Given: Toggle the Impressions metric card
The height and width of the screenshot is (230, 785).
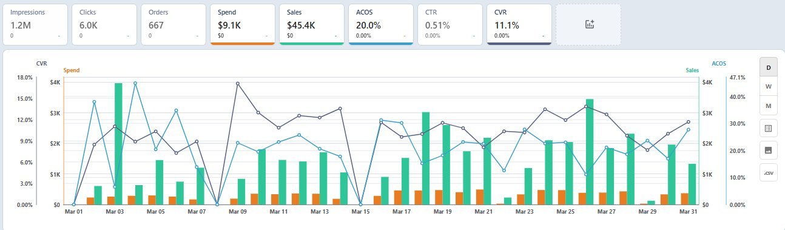Looking at the screenshot, I should [35, 24].
